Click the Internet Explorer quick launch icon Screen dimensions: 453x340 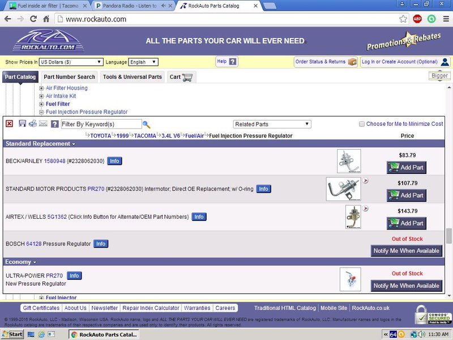pos(41,334)
